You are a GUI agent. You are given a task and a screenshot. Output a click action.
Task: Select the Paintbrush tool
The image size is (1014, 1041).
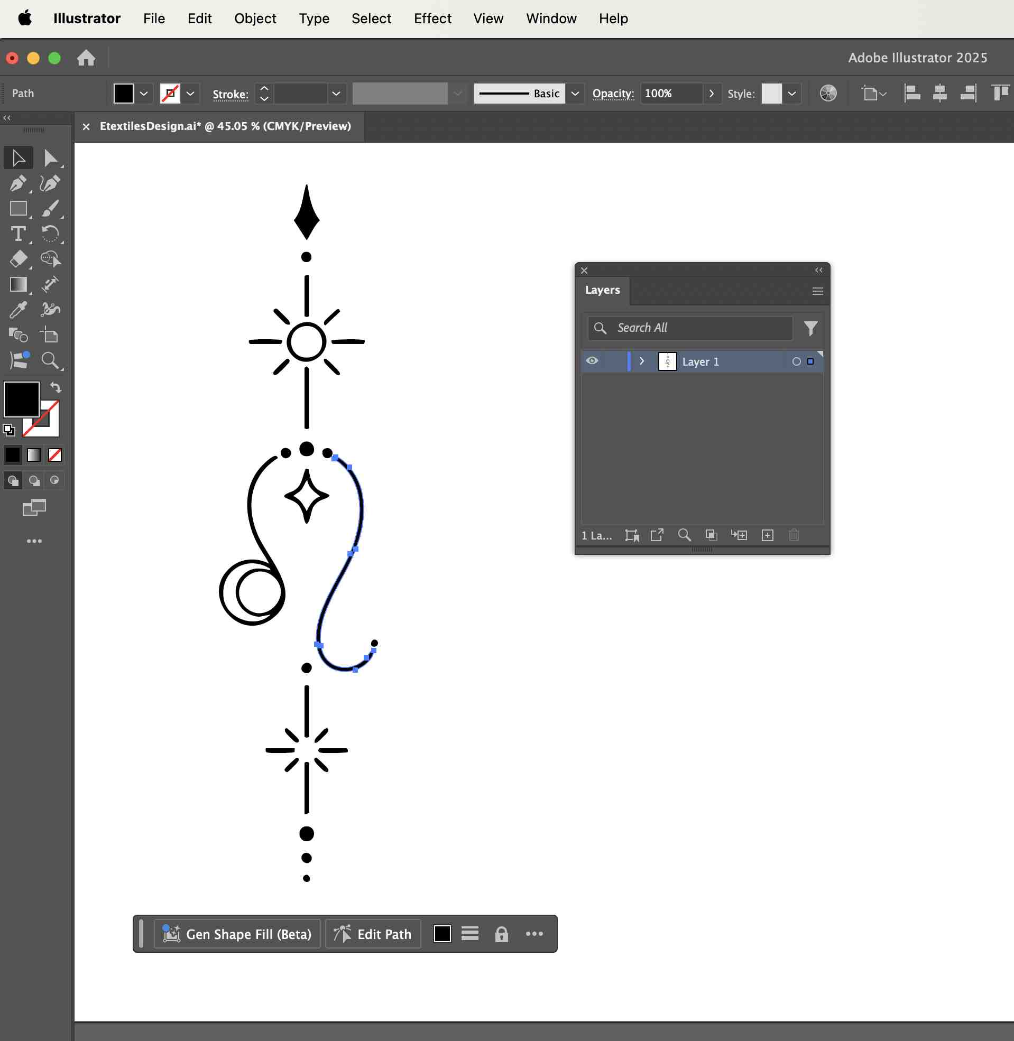tap(50, 208)
